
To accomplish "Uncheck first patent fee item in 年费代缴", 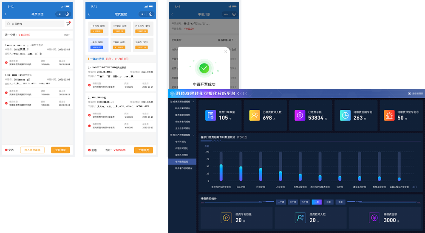I will (x=6, y=63).
